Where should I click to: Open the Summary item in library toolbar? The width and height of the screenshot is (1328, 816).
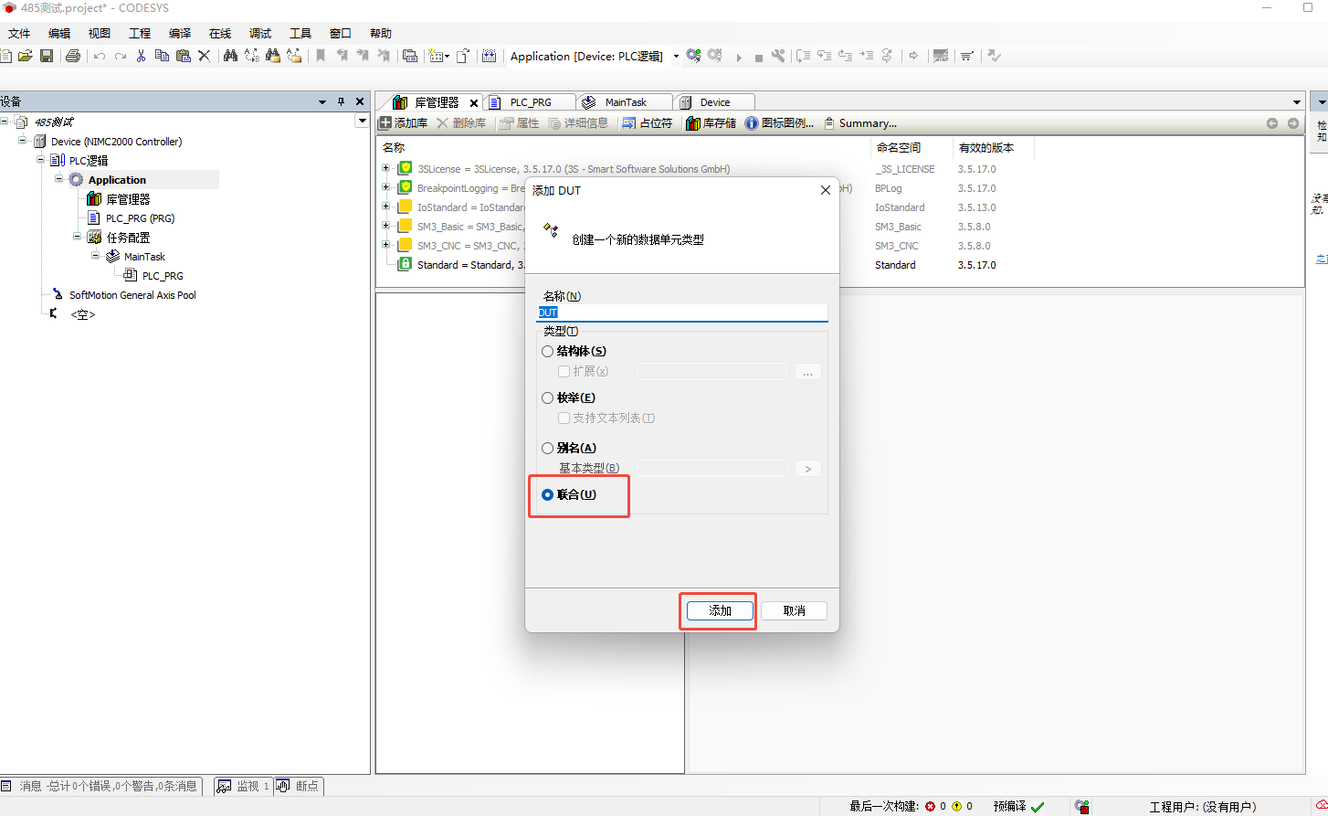point(860,123)
